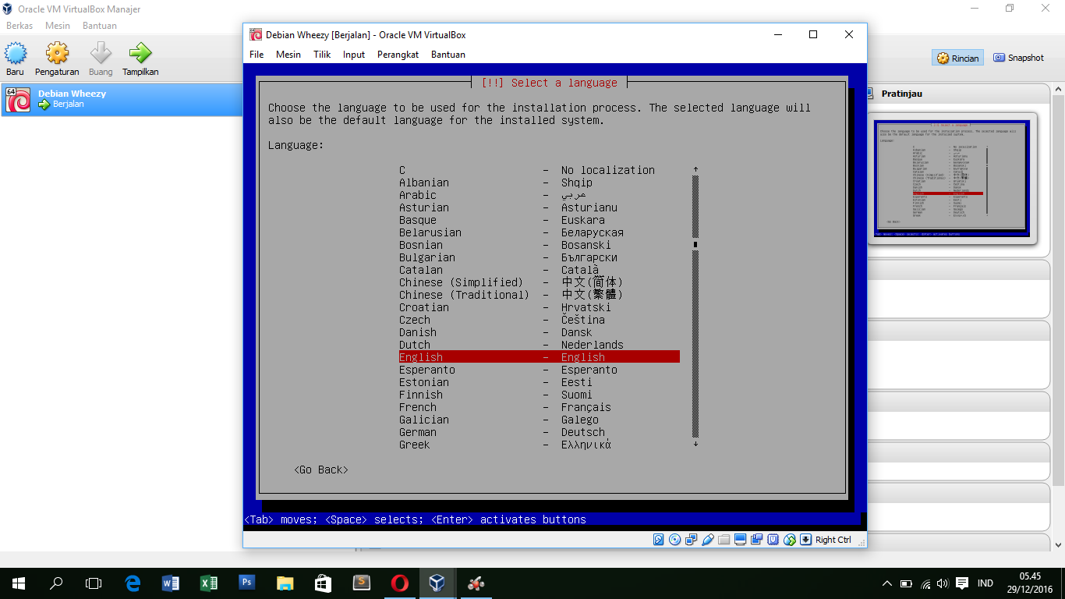
Task: Select Bosnian in the language list
Action: [540, 245]
